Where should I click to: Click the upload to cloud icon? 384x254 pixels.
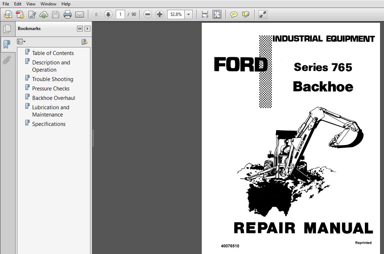[x=44, y=14]
